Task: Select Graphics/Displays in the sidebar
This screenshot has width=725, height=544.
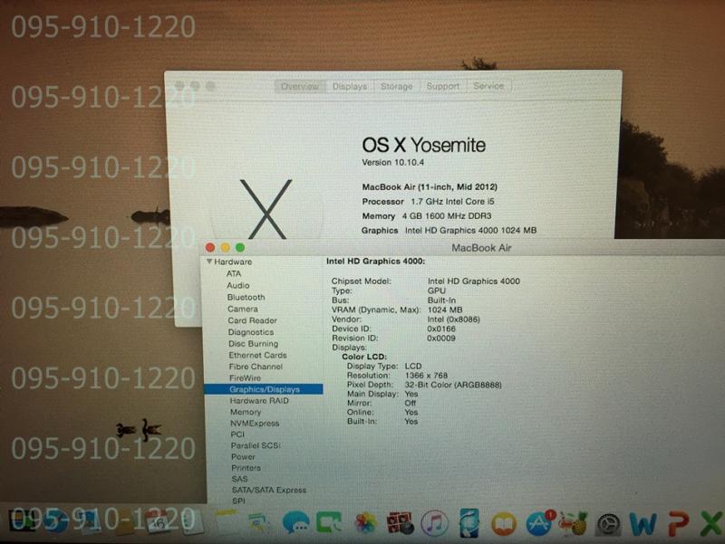Action: (264, 389)
